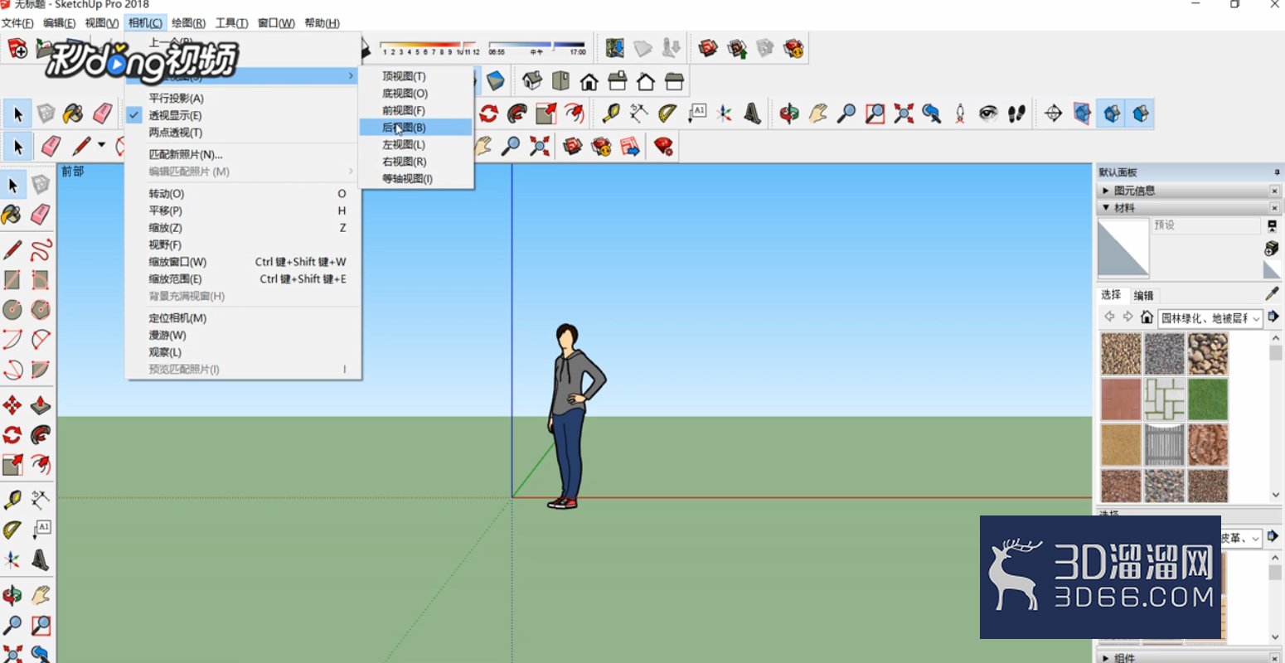The height and width of the screenshot is (663, 1285).
Task: Choose 定位相机(M) menu entry
Action: (x=243, y=318)
